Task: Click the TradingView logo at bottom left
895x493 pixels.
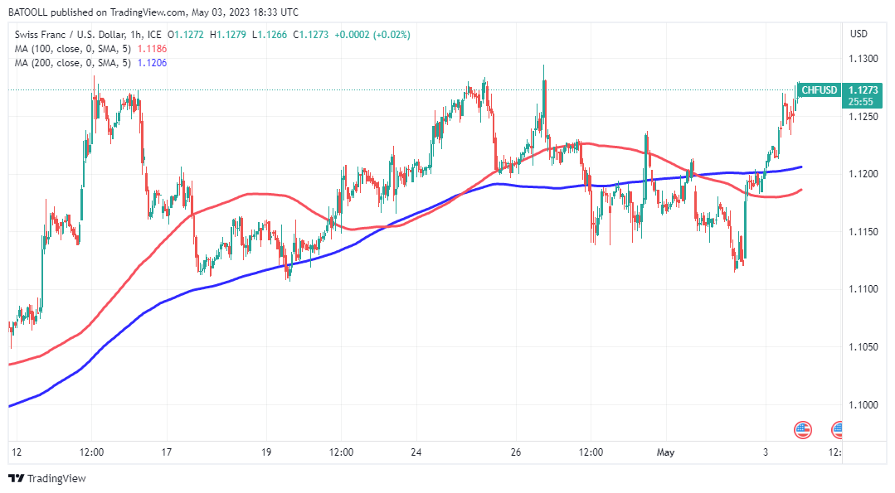Action: pos(47,478)
